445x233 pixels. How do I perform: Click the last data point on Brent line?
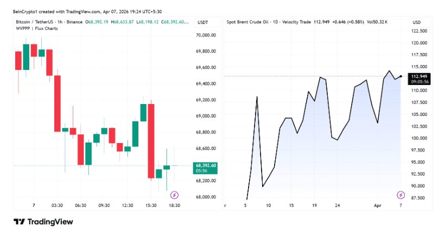pos(401,76)
